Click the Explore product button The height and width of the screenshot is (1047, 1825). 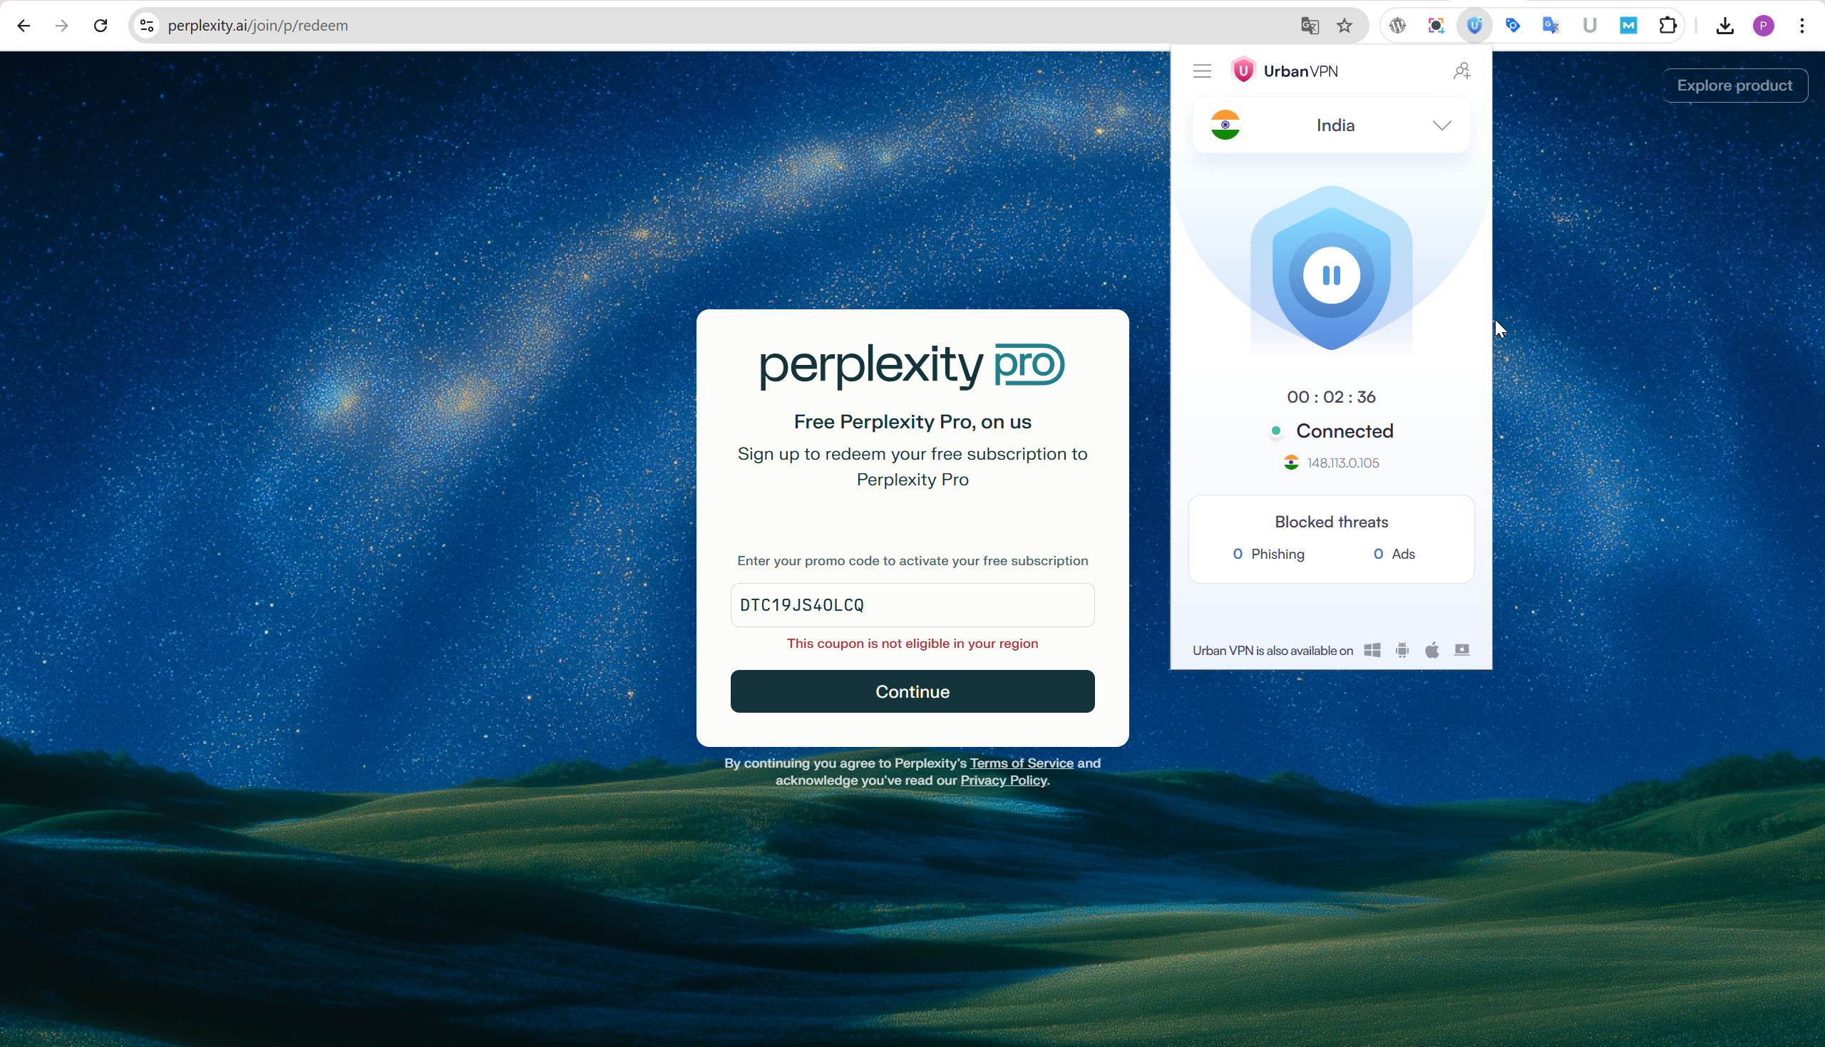1734,86
